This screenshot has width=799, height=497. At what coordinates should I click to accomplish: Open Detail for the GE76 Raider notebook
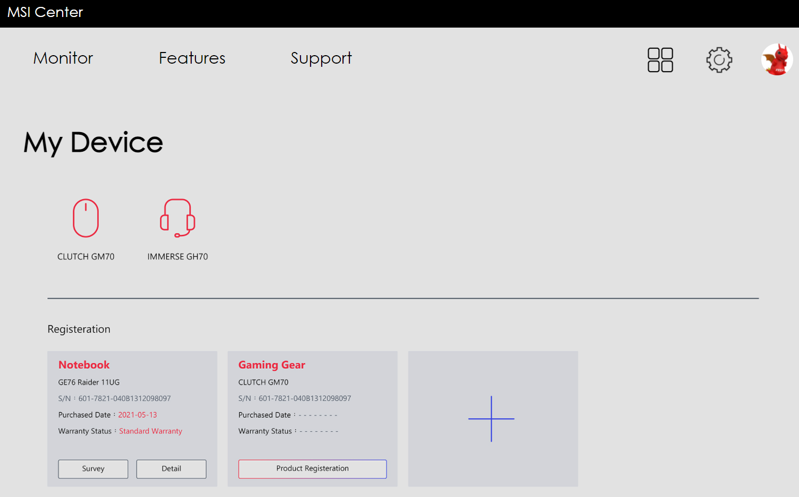click(x=171, y=469)
